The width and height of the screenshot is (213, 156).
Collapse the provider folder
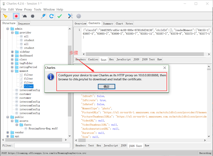pos(12,33)
